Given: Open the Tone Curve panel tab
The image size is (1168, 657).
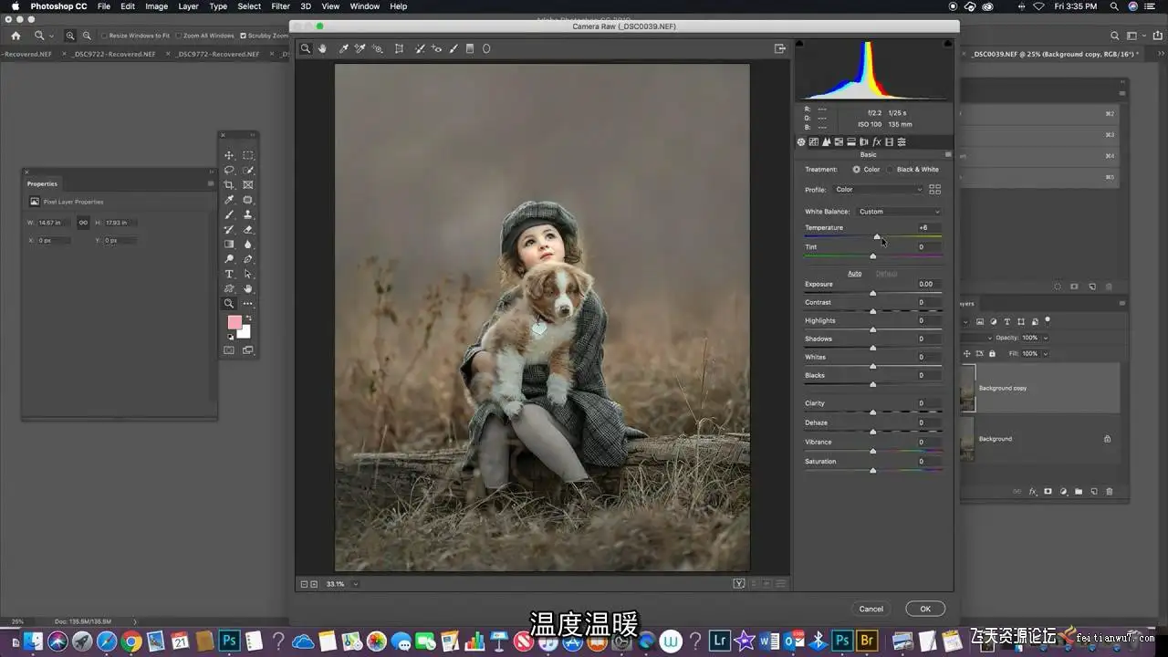Looking at the screenshot, I should [x=814, y=142].
